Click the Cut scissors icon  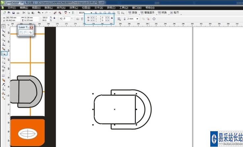coord(24,13)
